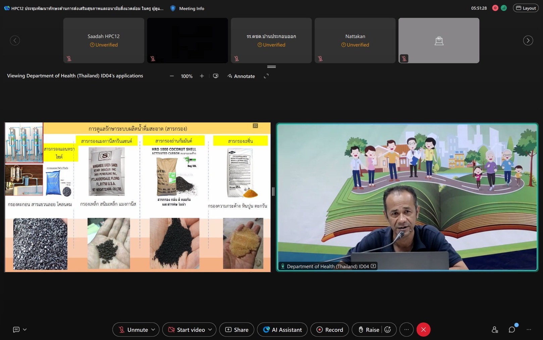Open the Layout menu
Image resolution: width=543 pixels, height=340 pixels.
point(526,8)
